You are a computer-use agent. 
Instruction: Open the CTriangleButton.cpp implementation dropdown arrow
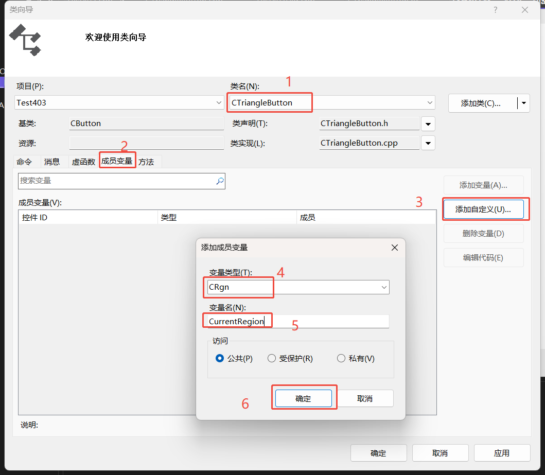(428, 143)
